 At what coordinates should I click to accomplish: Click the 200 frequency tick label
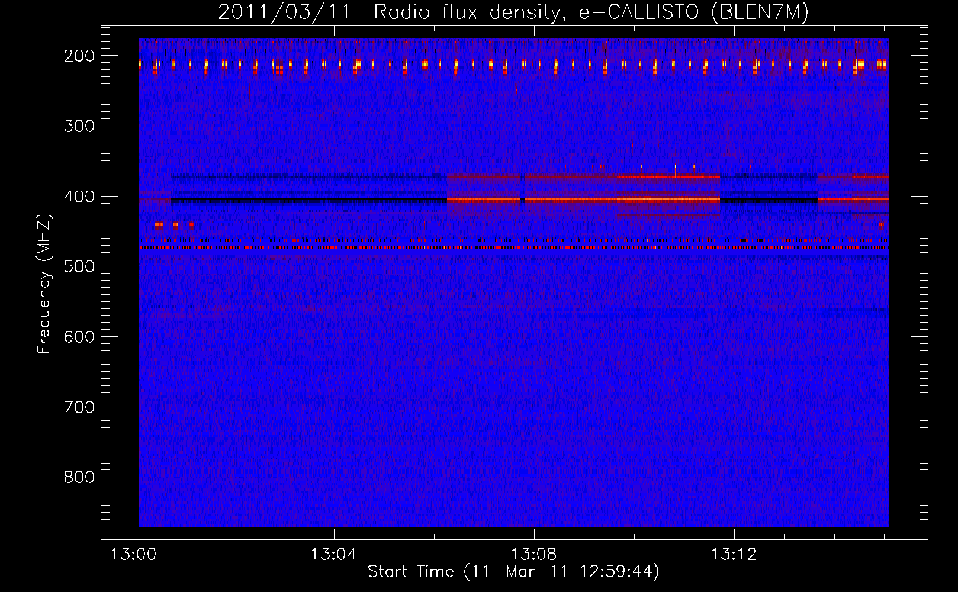coord(79,56)
